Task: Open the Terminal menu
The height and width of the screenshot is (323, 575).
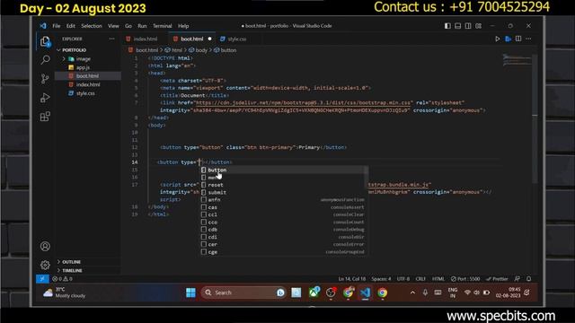Action: tap(163, 26)
